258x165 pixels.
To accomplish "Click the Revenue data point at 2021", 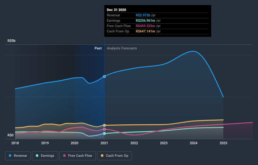I will coord(104,77).
